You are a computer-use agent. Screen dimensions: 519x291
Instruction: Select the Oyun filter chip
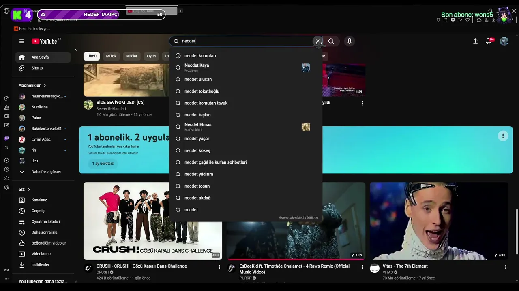coord(151,56)
